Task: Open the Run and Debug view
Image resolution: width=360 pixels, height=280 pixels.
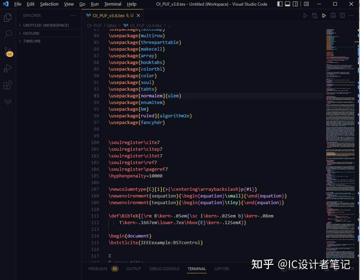Action: click(8, 68)
